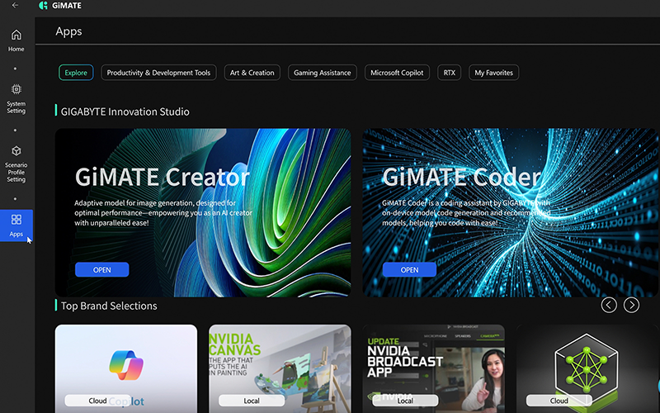Screen dimensions: 660x413
Task: Go to previous Top Brand Selections
Action: point(609,305)
